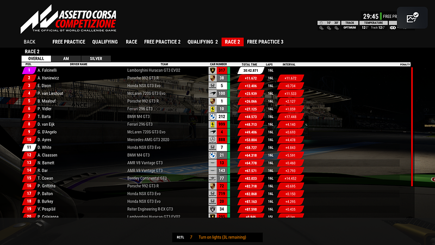Select driver P. Vidler
Screen dimensions: 435x245
[x=45, y=109]
